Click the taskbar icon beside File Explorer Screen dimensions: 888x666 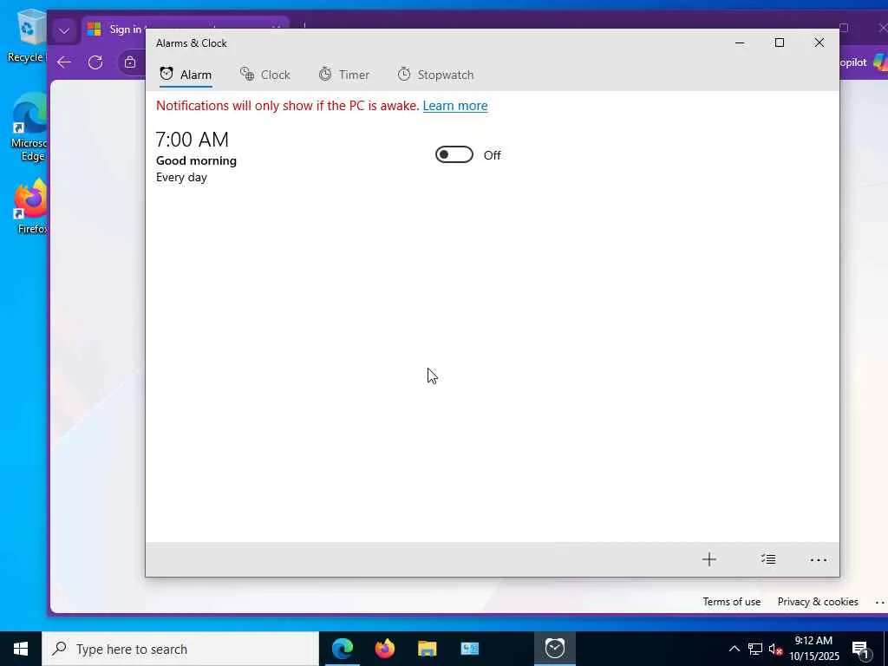469,649
